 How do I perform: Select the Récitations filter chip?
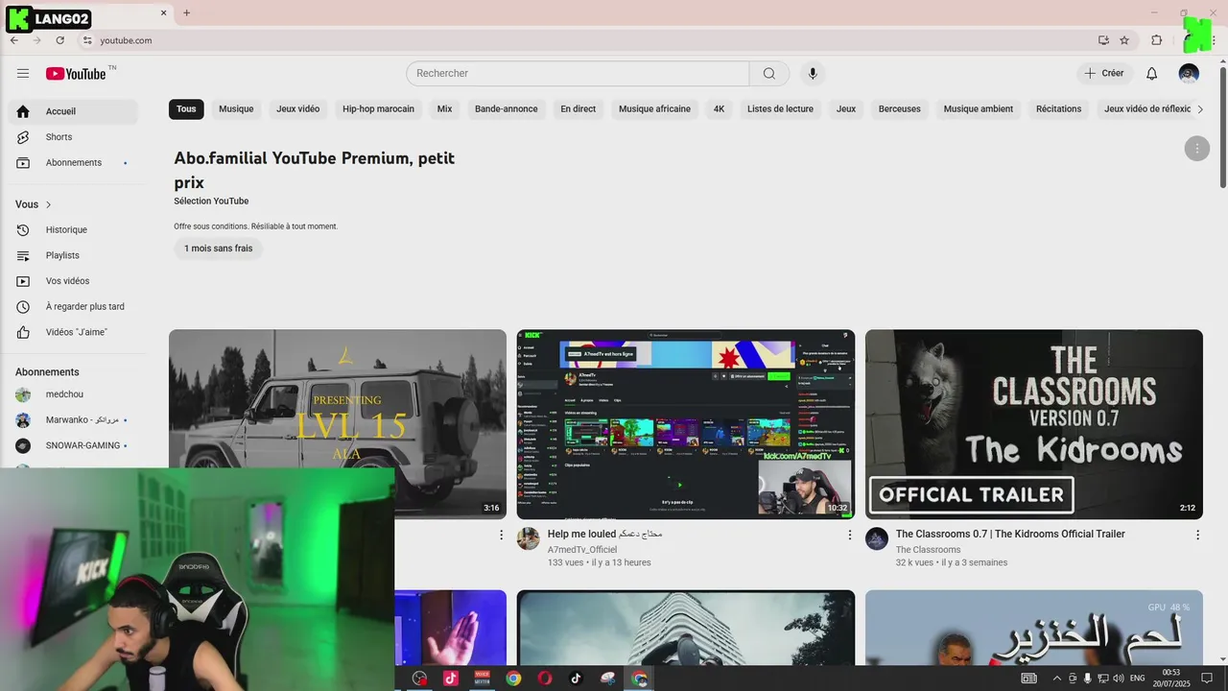click(1058, 109)
